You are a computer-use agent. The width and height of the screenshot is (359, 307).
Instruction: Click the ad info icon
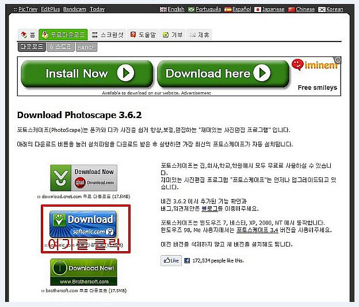click(338, 60)
